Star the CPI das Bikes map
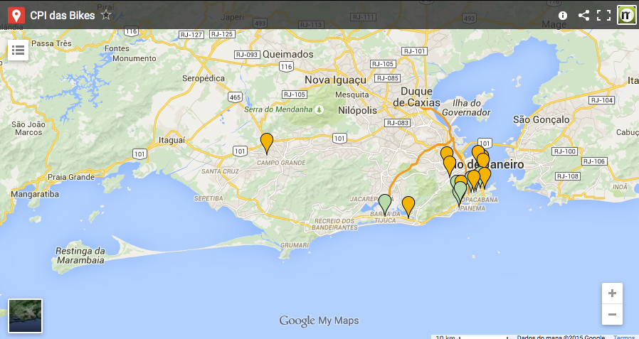 click(106, 16)
